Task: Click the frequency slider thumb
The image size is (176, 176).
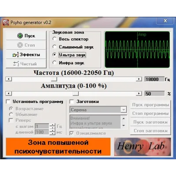Action: pos(54,79)
